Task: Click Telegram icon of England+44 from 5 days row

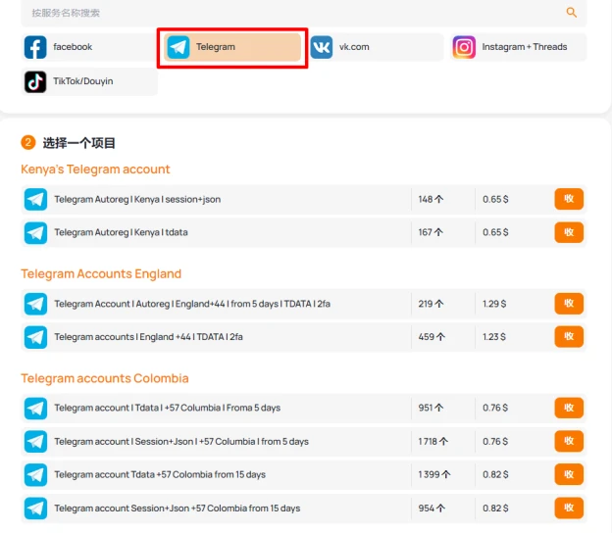Action: tap(35, 304)
